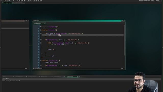This screenshot has height=92, width=163.
Task: Maximize the scr_player code window
Action: pos(123,21)
